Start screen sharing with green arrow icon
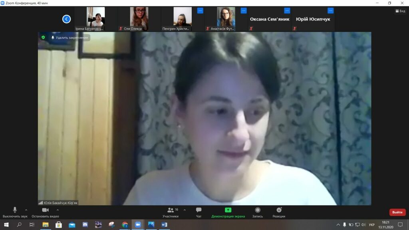 click(x=228, y=210)
